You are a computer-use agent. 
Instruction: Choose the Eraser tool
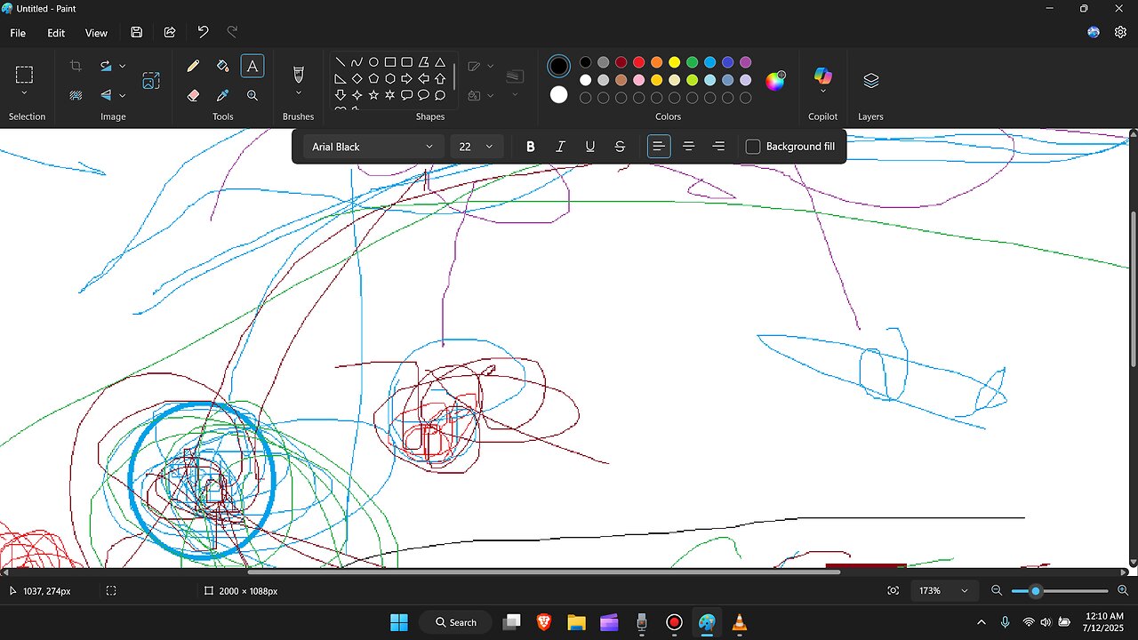click(x=193, y=95)
